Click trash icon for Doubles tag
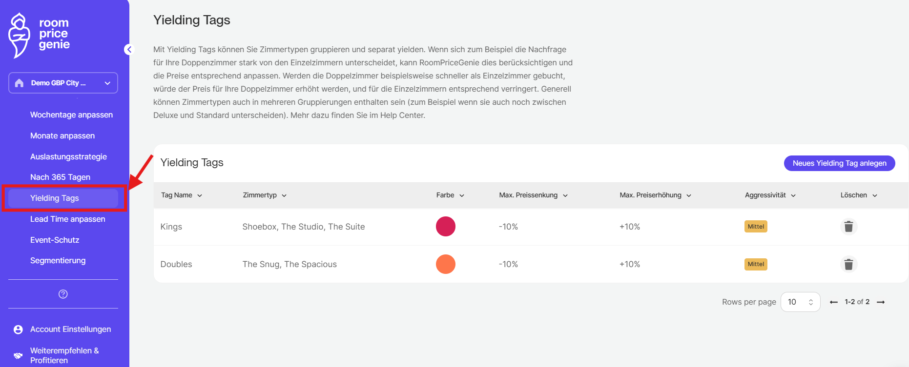The image size is (909, 367). (848, 264)
